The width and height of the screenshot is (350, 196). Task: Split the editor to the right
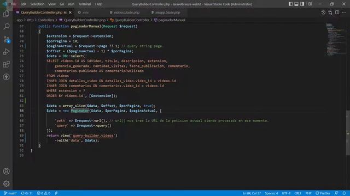(337, 13)
